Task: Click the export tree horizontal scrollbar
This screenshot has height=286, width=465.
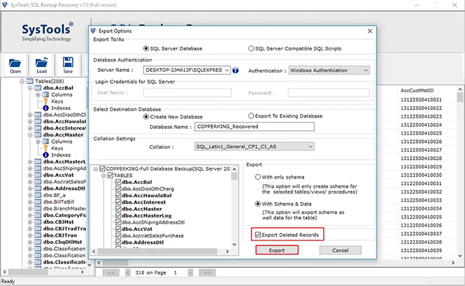Action: pyautogui.click(x=158, y=251)
